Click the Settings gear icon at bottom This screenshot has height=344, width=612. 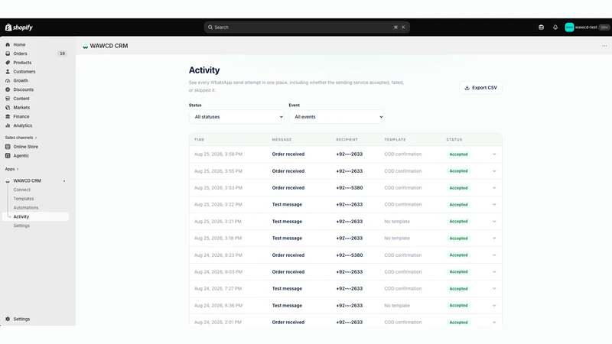[8, 319]
